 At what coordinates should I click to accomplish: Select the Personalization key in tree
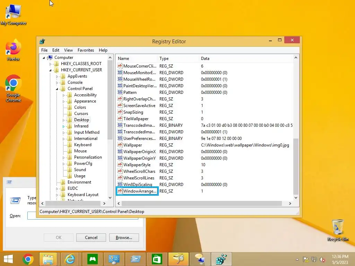pos(88,157)
